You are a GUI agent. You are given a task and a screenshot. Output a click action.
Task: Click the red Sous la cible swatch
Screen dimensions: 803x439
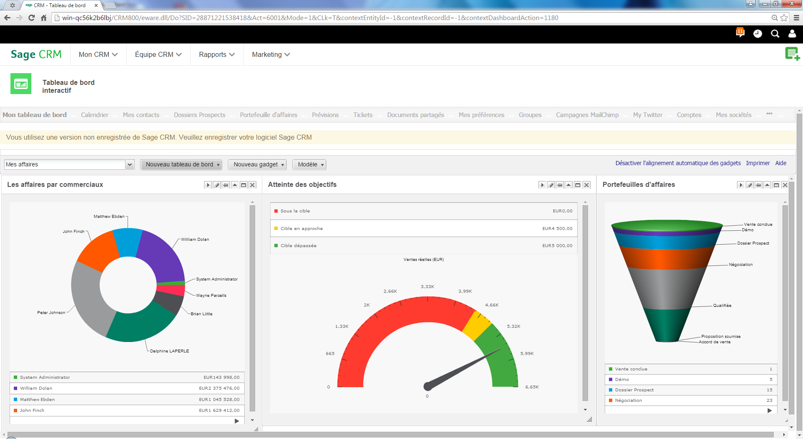click(276, 211)
